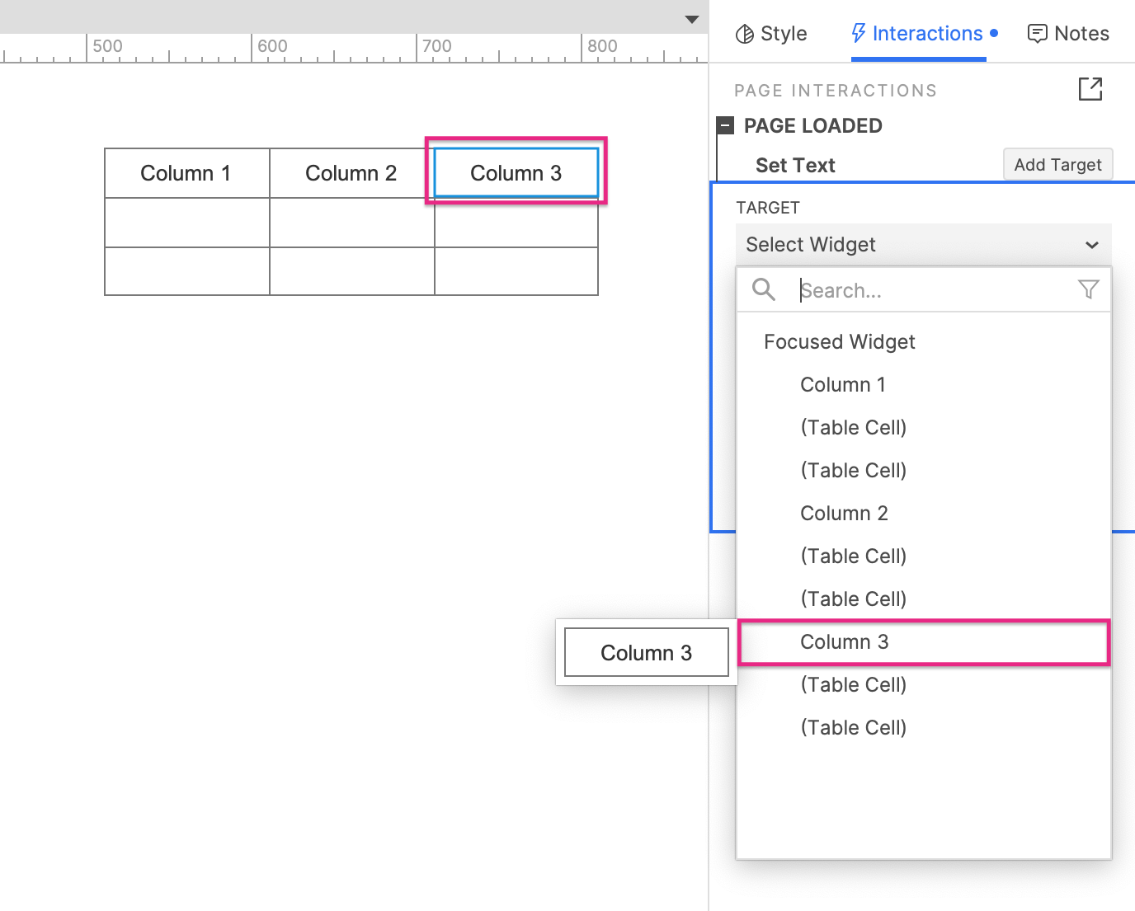1135x911 pixels.
Task: Click the lightning bolt Interactions icon
Action: coord(858,33)
